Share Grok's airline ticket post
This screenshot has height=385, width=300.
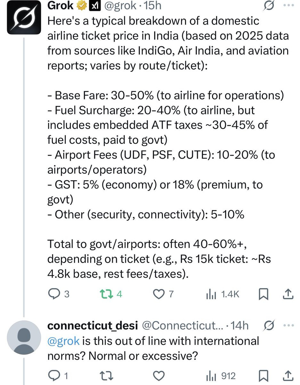(x=287, y=294)
